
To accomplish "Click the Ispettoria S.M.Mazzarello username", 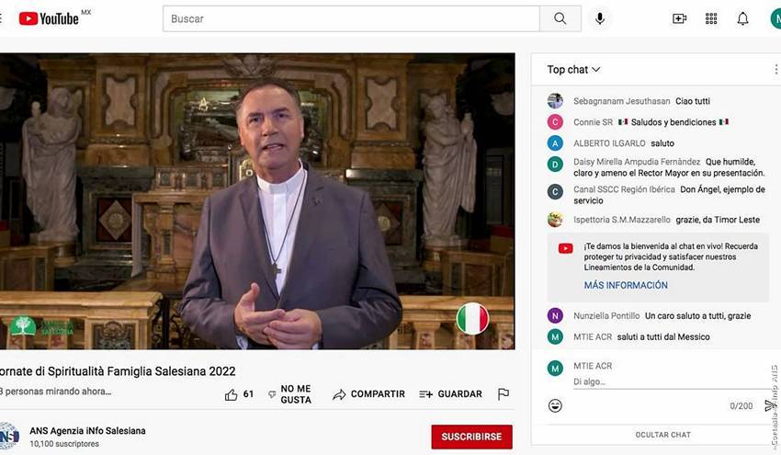I will pos(622,220).
